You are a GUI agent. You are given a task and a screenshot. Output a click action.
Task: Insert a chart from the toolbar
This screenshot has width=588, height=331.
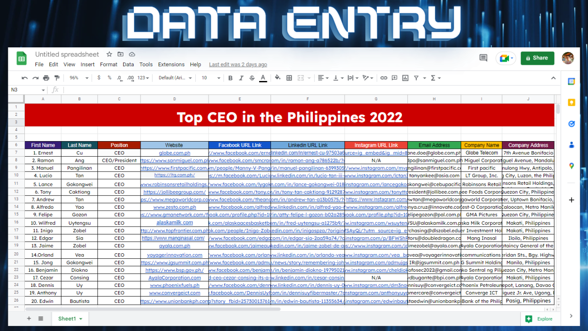405,78
